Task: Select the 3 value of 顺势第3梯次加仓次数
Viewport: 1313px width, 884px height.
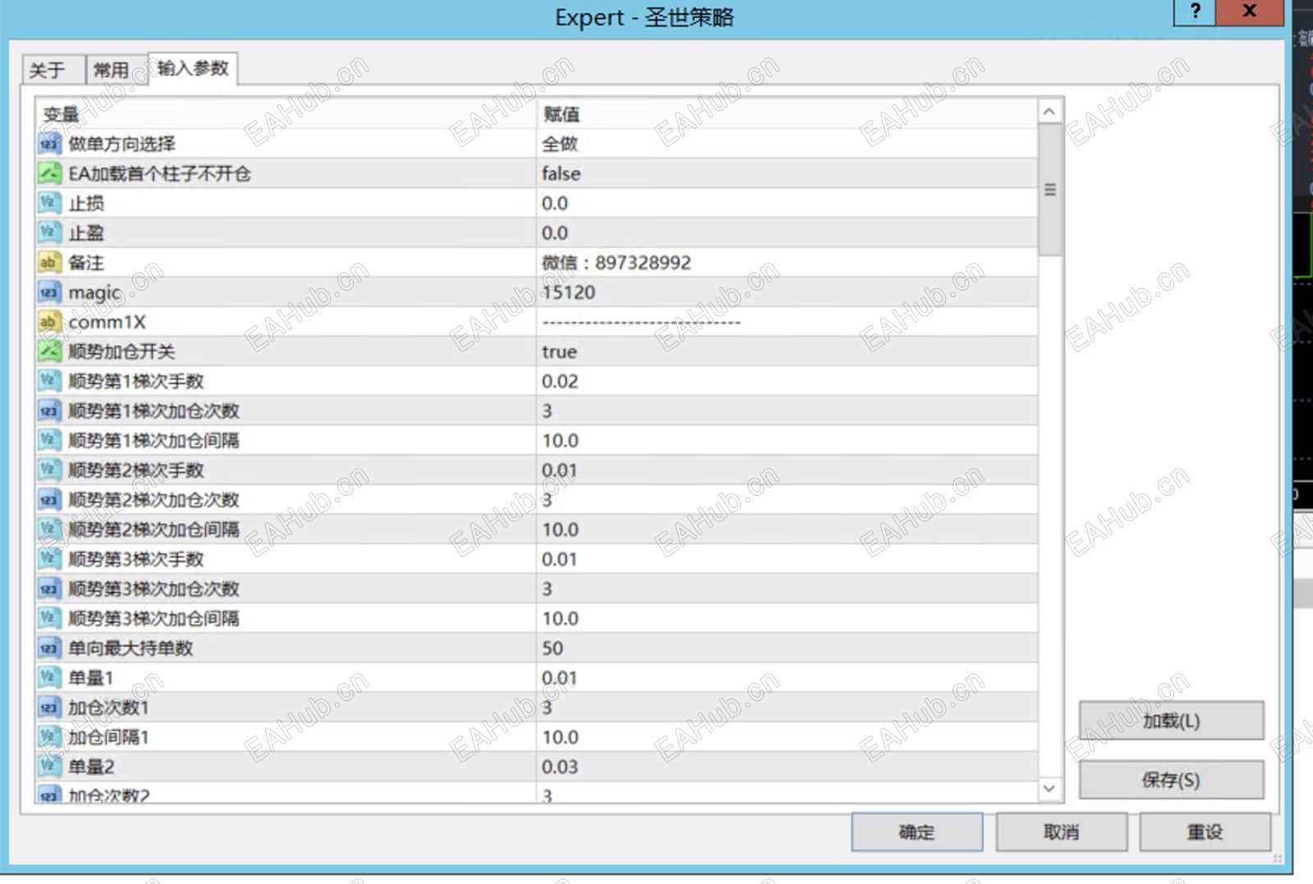Action: pos(547,589)
